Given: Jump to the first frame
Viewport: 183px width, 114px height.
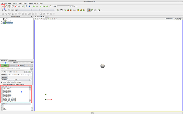Looking at the screenshot, I should (34, 6).
